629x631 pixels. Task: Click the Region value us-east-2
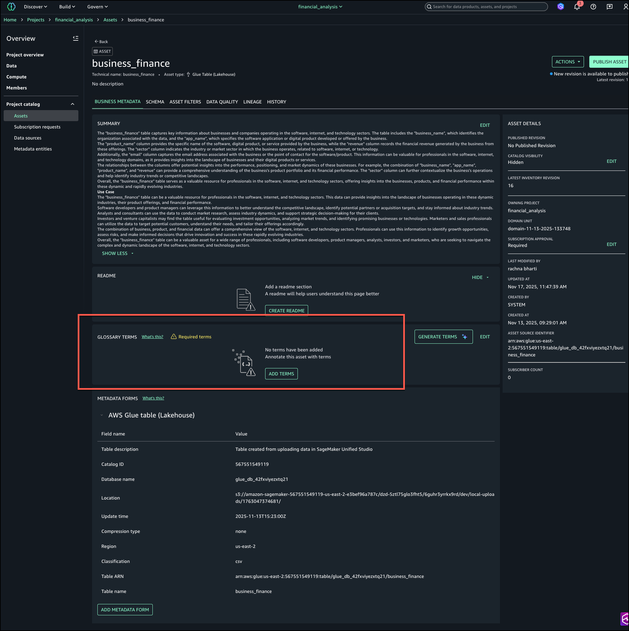[x=245, y=546]
